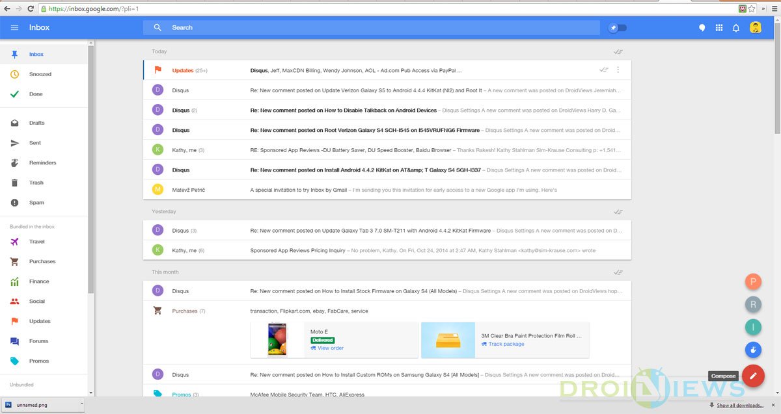The height and width of the screenshot is (414, 781).
Task: Open Disqus email about Verizon Galaxy S5
Action: 387,90
